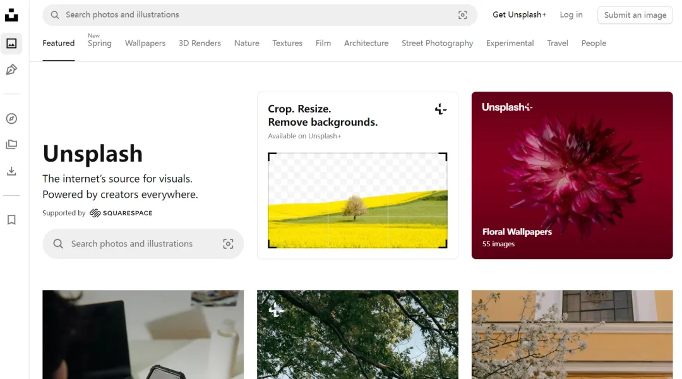Click the yellow field crop preview image

pyautogui.click(x=357, y=201)
